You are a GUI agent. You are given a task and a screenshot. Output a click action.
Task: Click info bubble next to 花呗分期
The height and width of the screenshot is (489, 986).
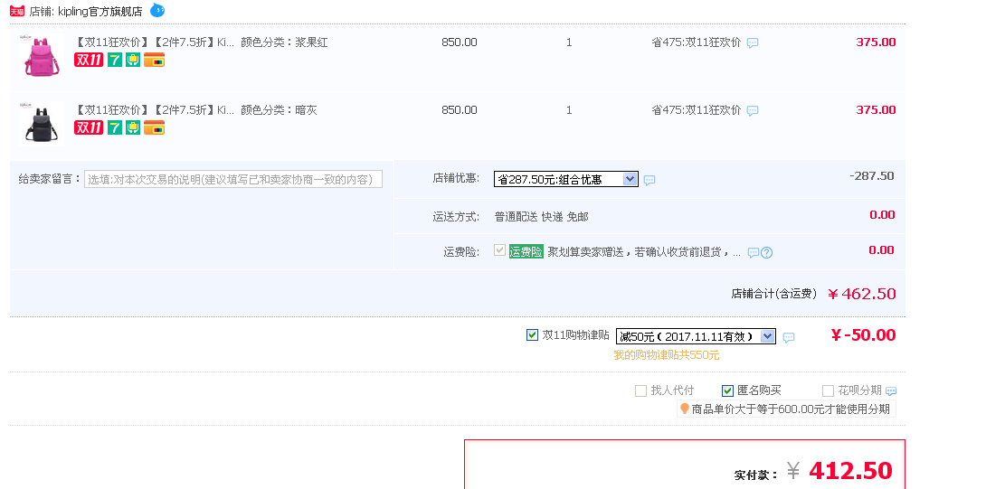[x=891, y=391]
